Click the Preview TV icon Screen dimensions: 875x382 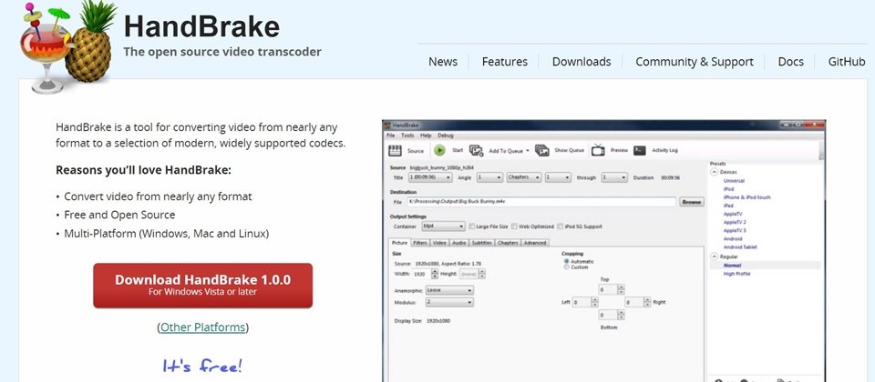(599, 150)
